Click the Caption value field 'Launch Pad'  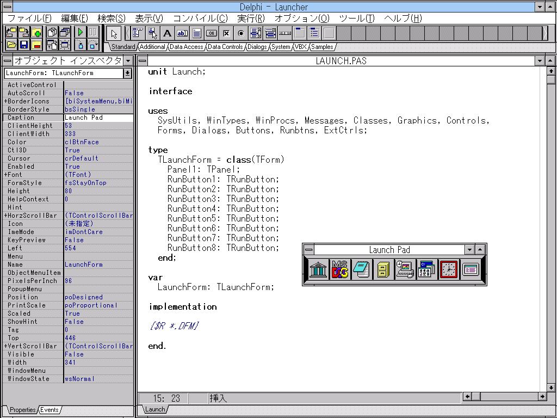pyautogui.click(x=98, y=118)
